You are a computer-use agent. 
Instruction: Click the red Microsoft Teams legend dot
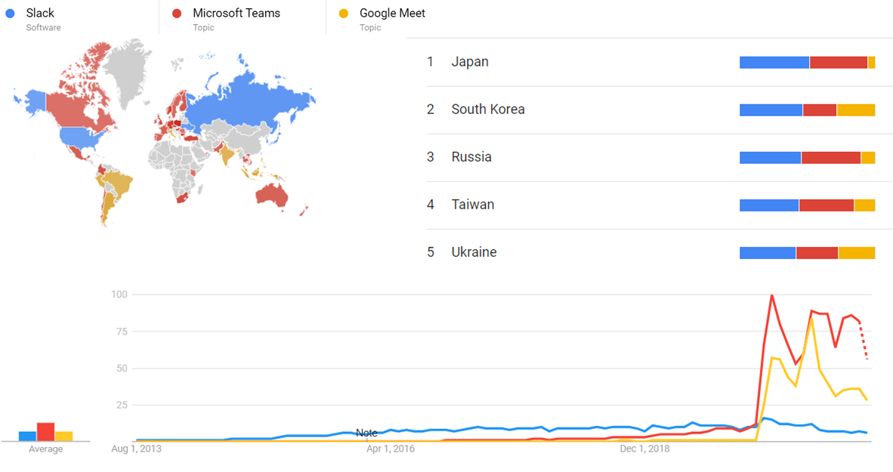click(x=176, y=14)
